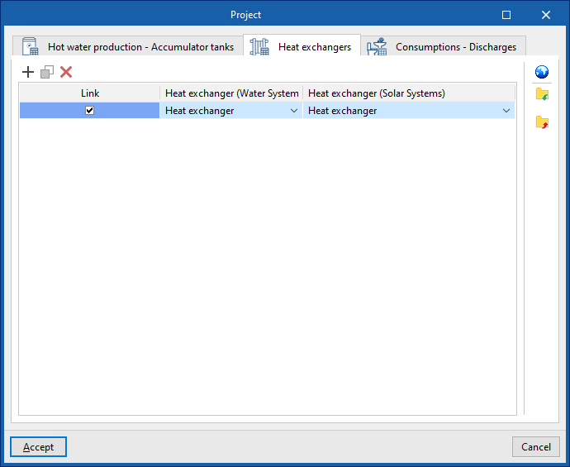
Task: Delete the selected link row
Action: coord(66,72)
